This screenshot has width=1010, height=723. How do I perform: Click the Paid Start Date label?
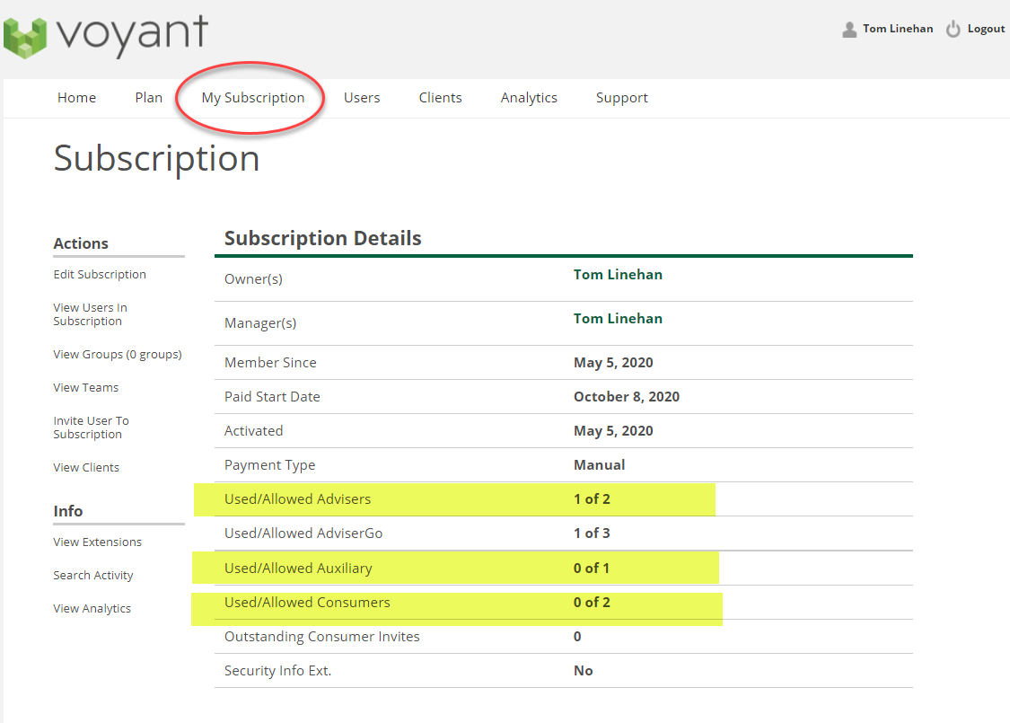pos(272,397)
